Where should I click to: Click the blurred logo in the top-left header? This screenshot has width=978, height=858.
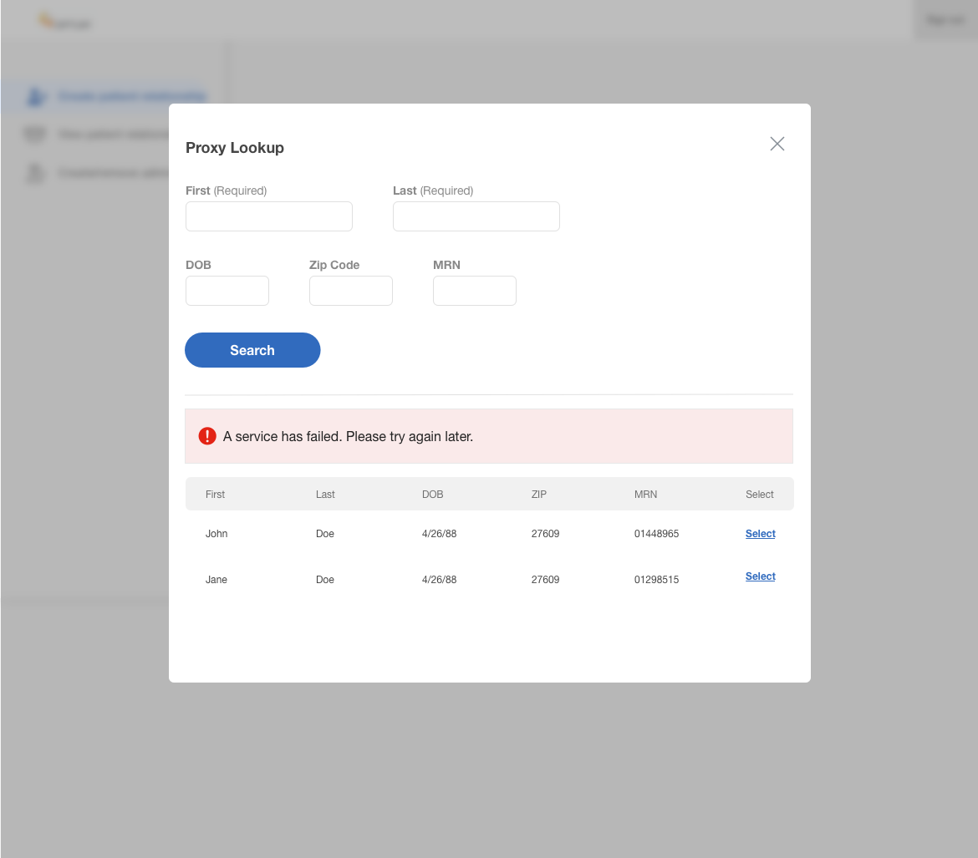[x=64, y=22]
